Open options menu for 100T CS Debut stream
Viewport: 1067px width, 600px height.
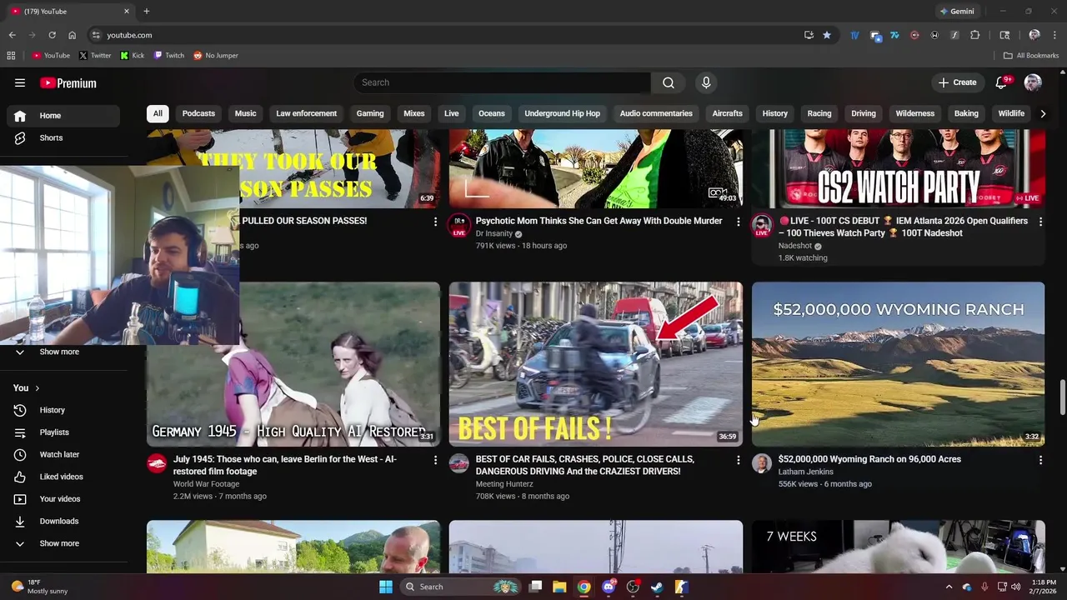[1040, 222]
